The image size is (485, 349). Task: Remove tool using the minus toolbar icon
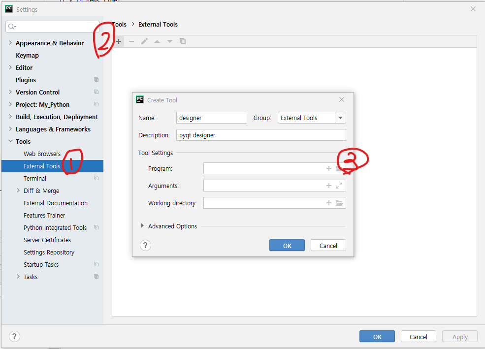click(x=131, y=41)
